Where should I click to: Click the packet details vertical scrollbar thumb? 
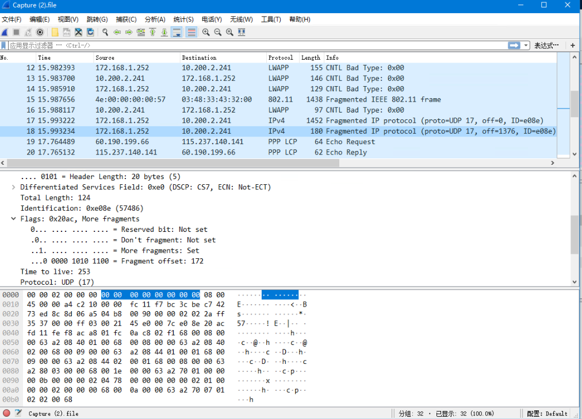[575, 235]
